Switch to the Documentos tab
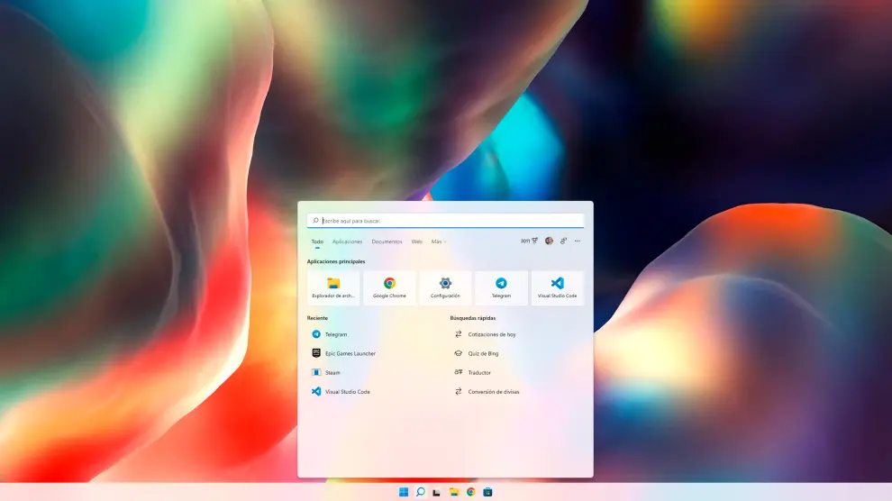892x501 pixels. tap(387, 241)
